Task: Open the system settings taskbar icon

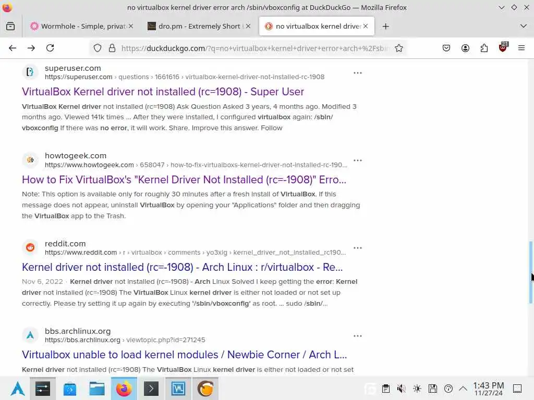Action: (43, 389)
